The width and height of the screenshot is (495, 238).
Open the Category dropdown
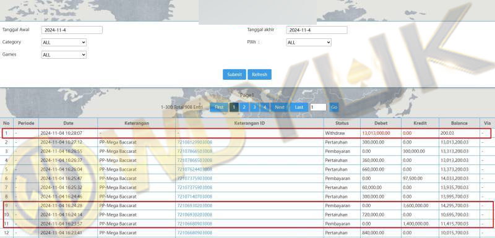click(x=64, y=42)
